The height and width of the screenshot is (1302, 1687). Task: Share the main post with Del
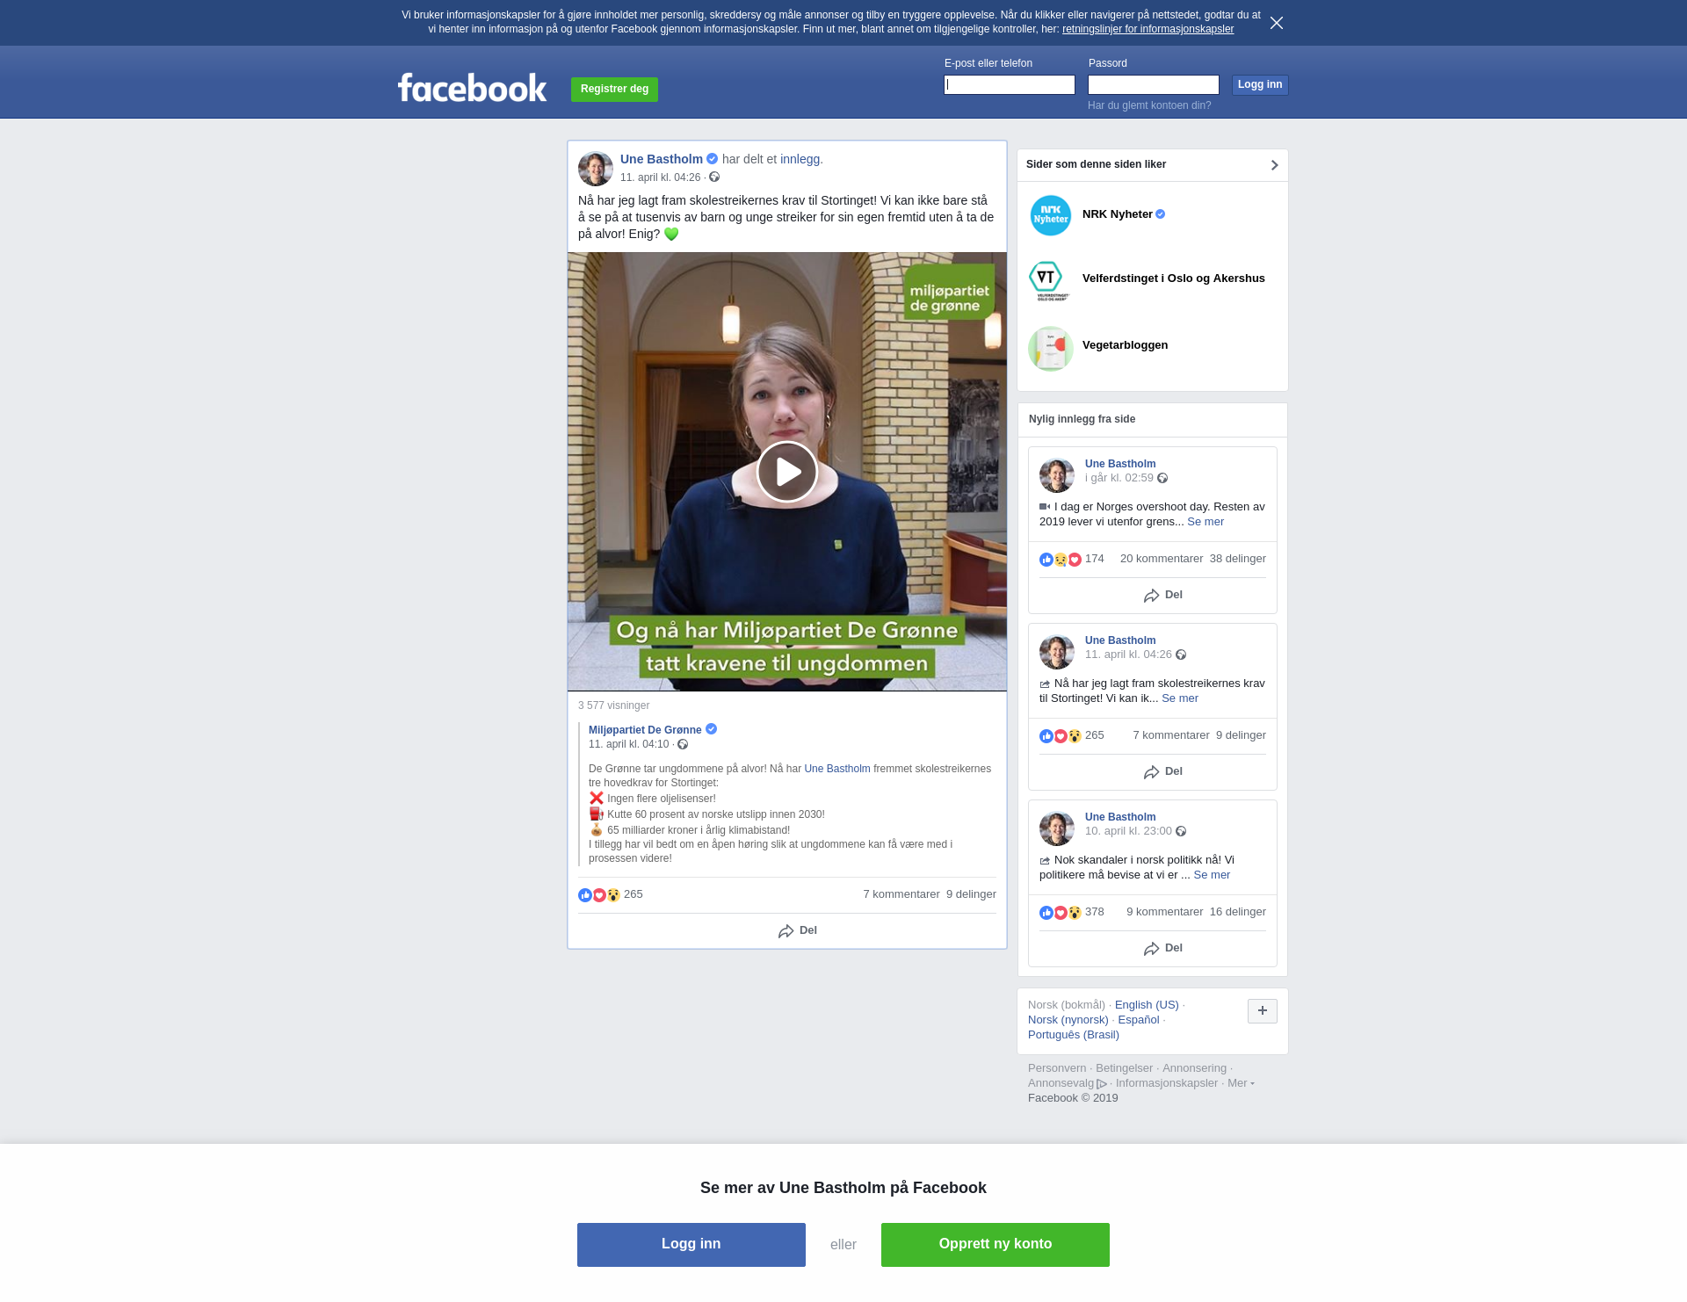(x=798, y=930)
